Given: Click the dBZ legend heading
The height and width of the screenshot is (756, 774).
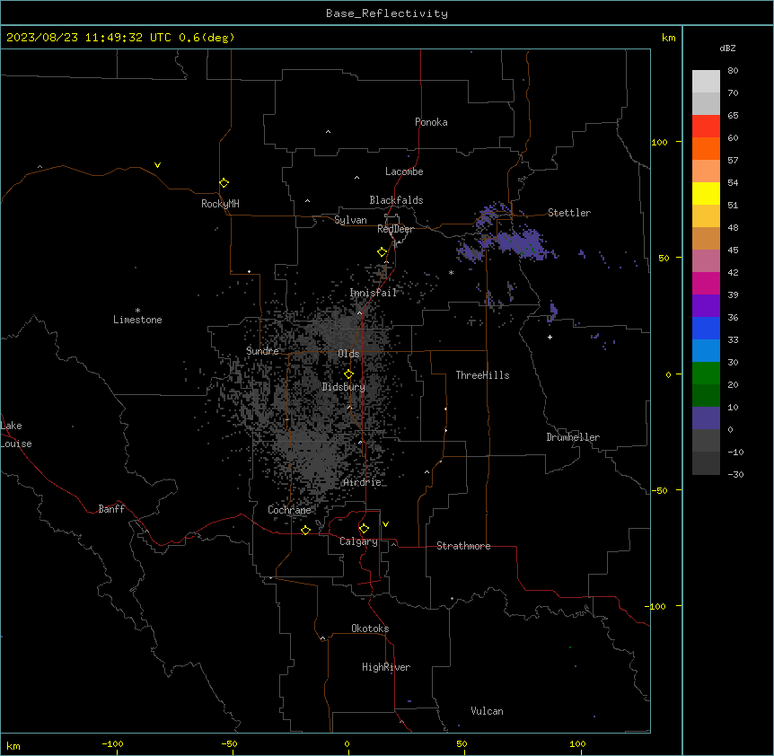Looking at the screenshot, I should coord(727,48).
